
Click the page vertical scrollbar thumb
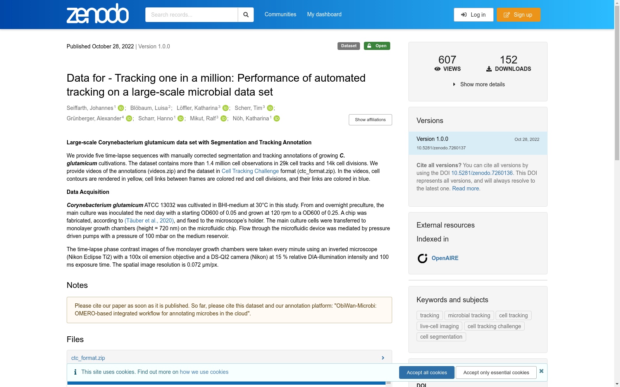click(617, 83)
